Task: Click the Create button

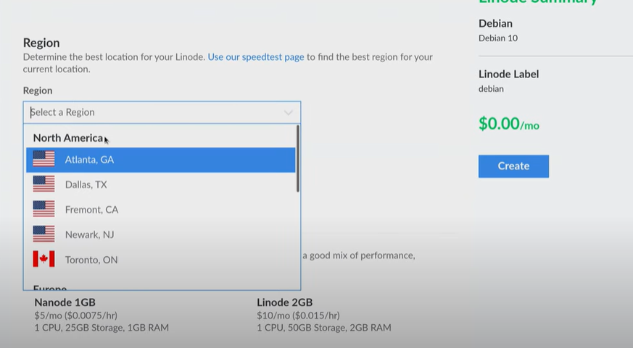Action: tap(513, 166)
